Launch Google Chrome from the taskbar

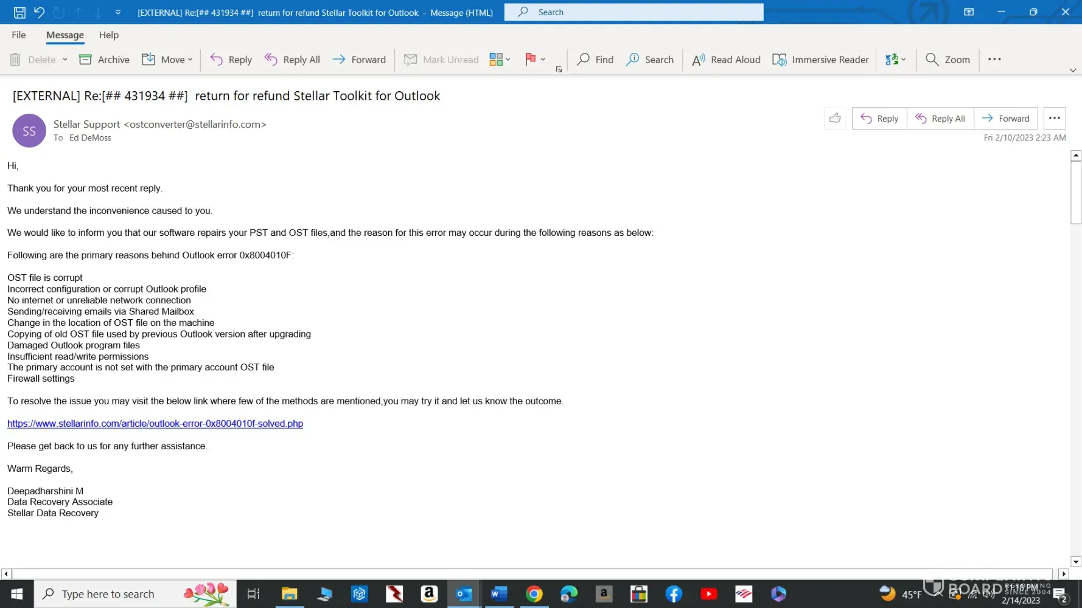pyautogui.click(x=534, y=594)
